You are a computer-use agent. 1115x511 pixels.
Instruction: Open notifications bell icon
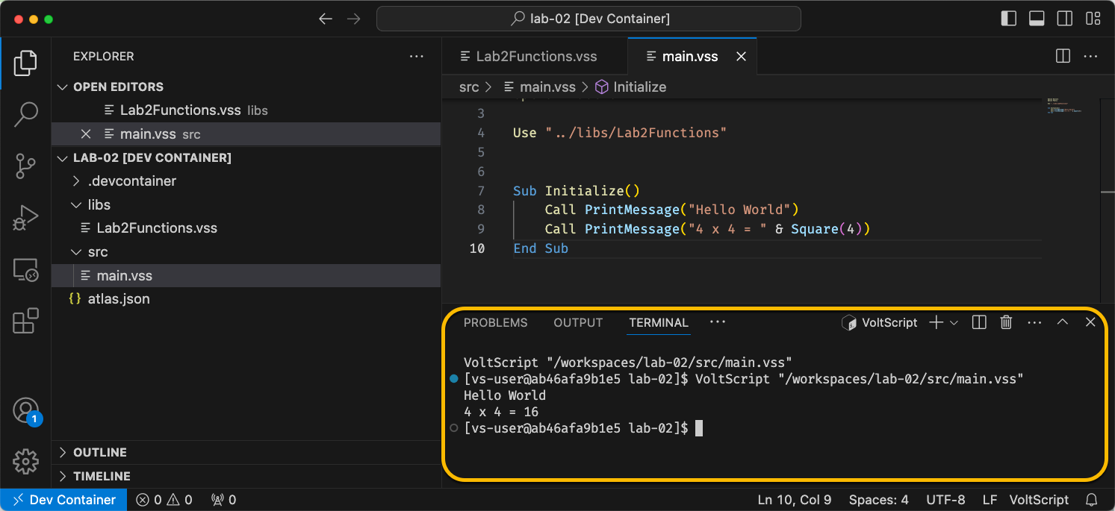pos(1092,500)
